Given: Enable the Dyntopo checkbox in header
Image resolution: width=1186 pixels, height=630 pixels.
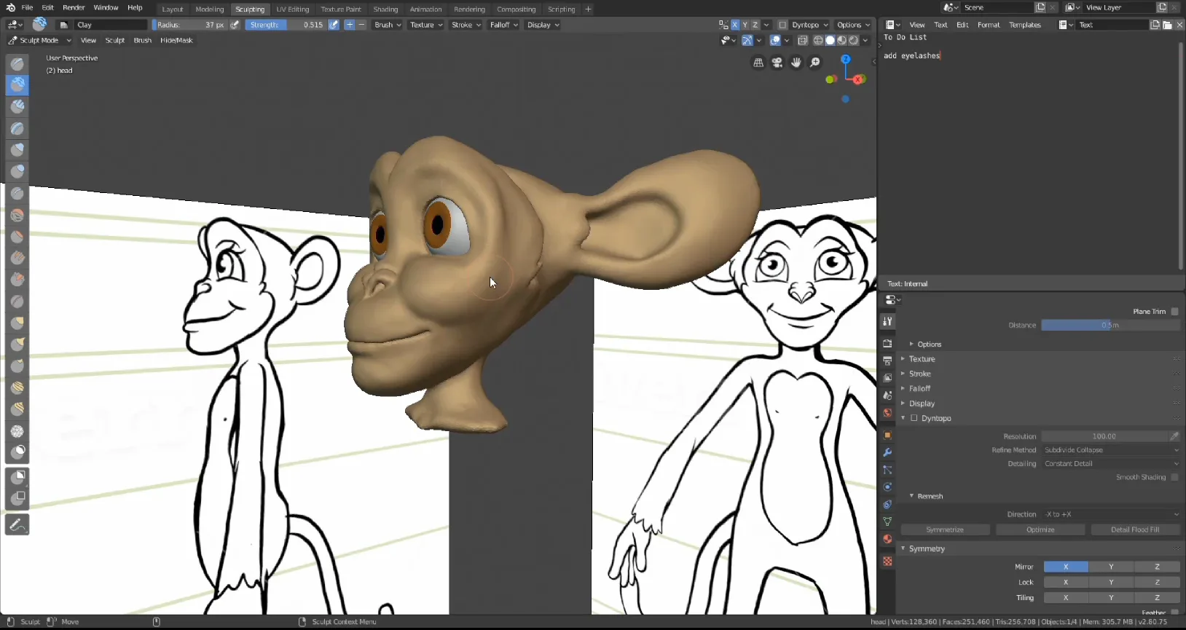Looking at the screenshot, I should tap(782, 25).
